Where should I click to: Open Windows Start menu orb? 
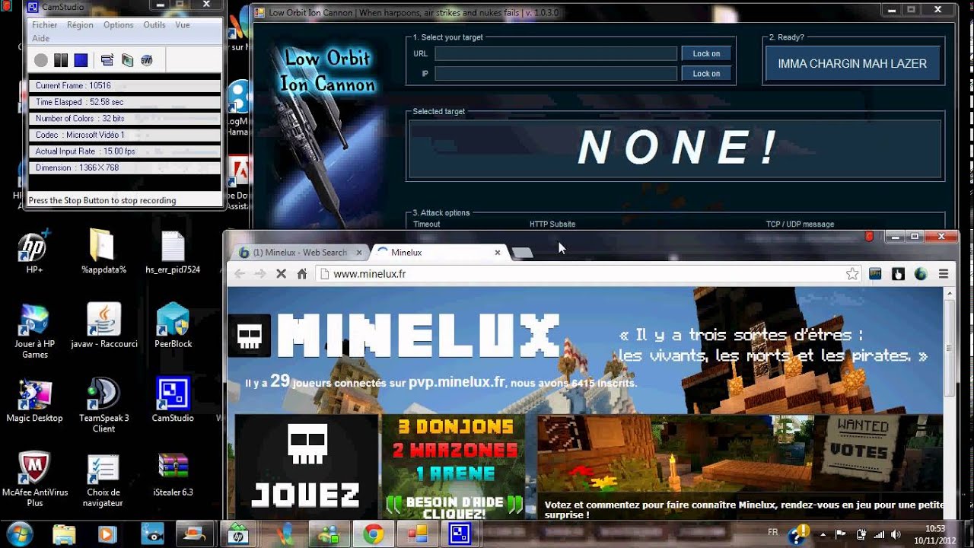[x=18, y=534]
